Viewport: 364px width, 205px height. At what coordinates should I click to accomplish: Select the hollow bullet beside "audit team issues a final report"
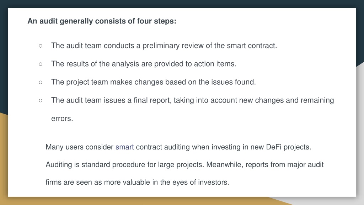(x=41, y=101)
